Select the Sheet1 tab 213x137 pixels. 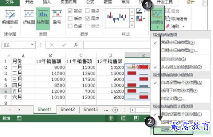tap(45, 109)
